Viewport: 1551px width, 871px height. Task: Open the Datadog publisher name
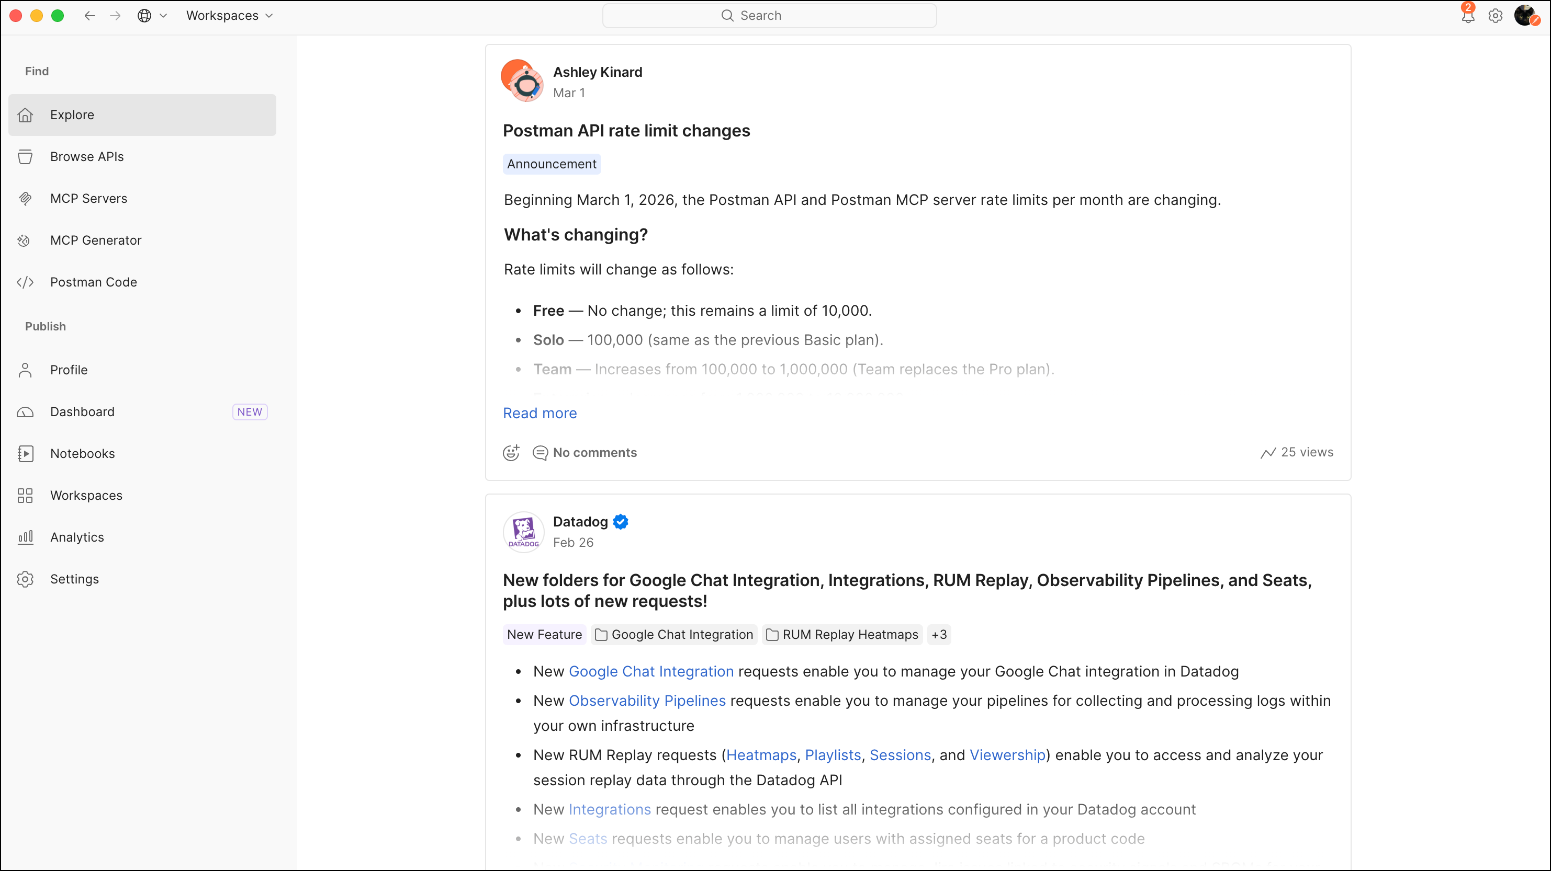click(x=580, y=522)
